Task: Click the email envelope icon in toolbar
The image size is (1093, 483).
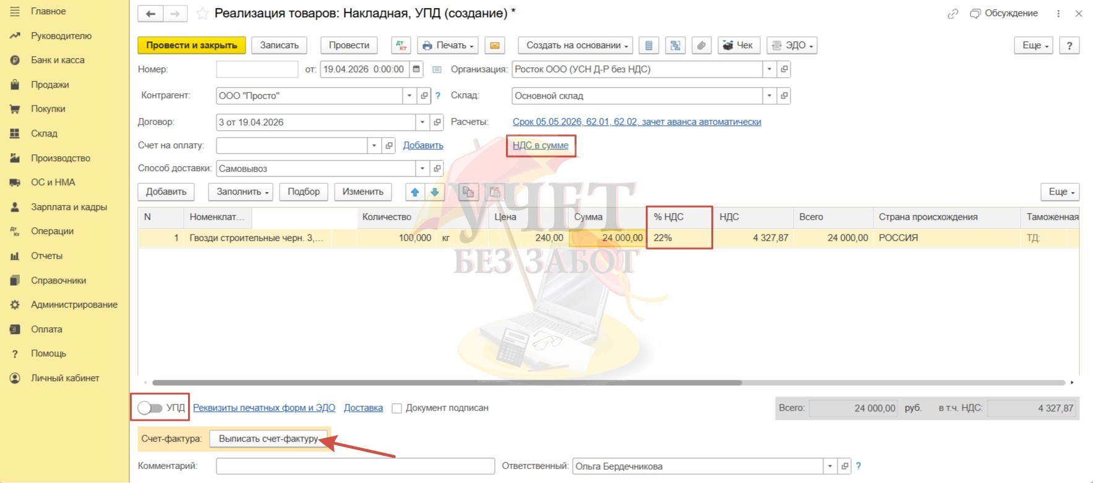Action: pyautogui.click(x=494, y=46)
